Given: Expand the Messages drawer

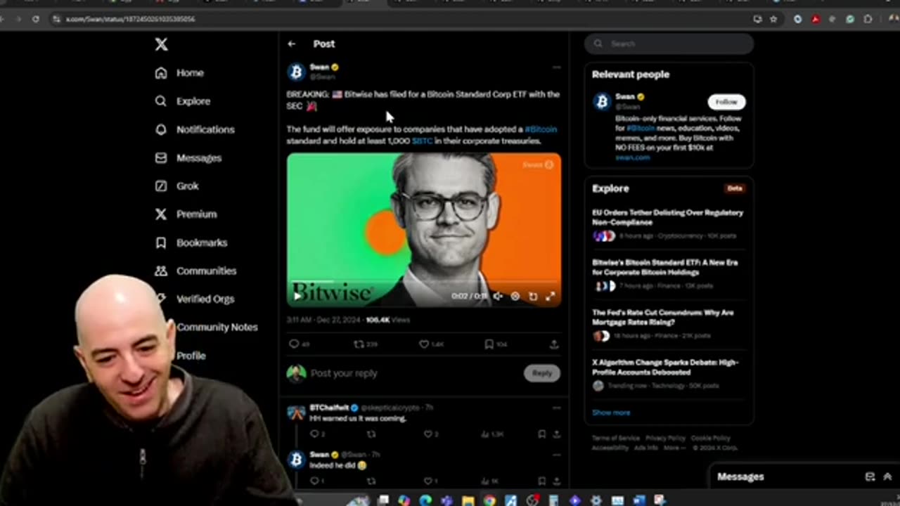Looking at the screenshot, I should (887, 476).
